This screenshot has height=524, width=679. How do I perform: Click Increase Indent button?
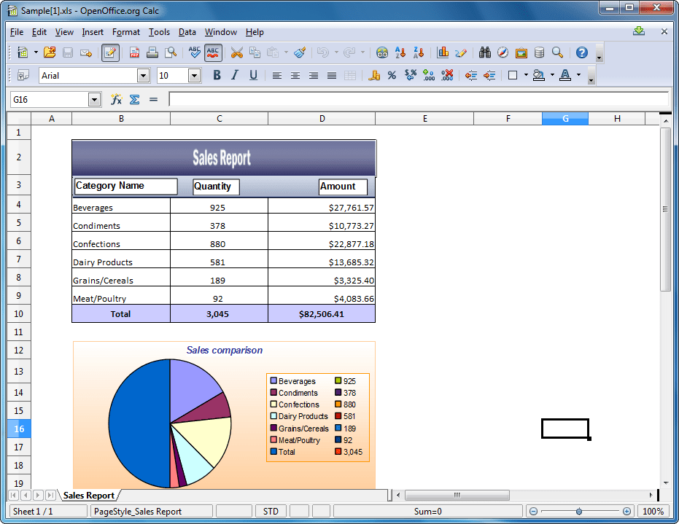click(489, 75)
